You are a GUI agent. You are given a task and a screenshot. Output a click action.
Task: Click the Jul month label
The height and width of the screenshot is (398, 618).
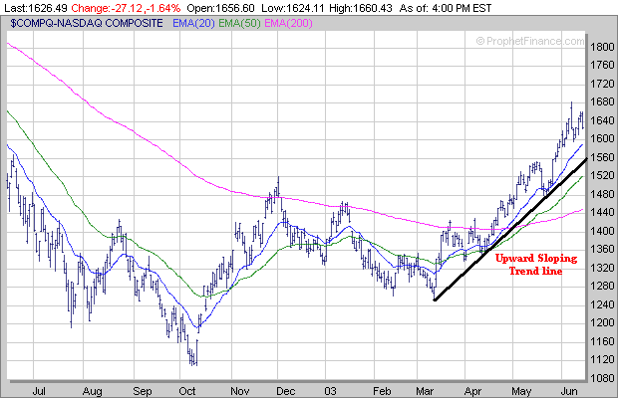click(39, 391)
